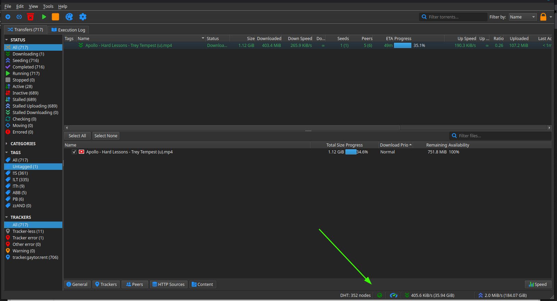This screenshot has width=557, height=301.
Task: Click the Select None button
Action: [106, 136]
